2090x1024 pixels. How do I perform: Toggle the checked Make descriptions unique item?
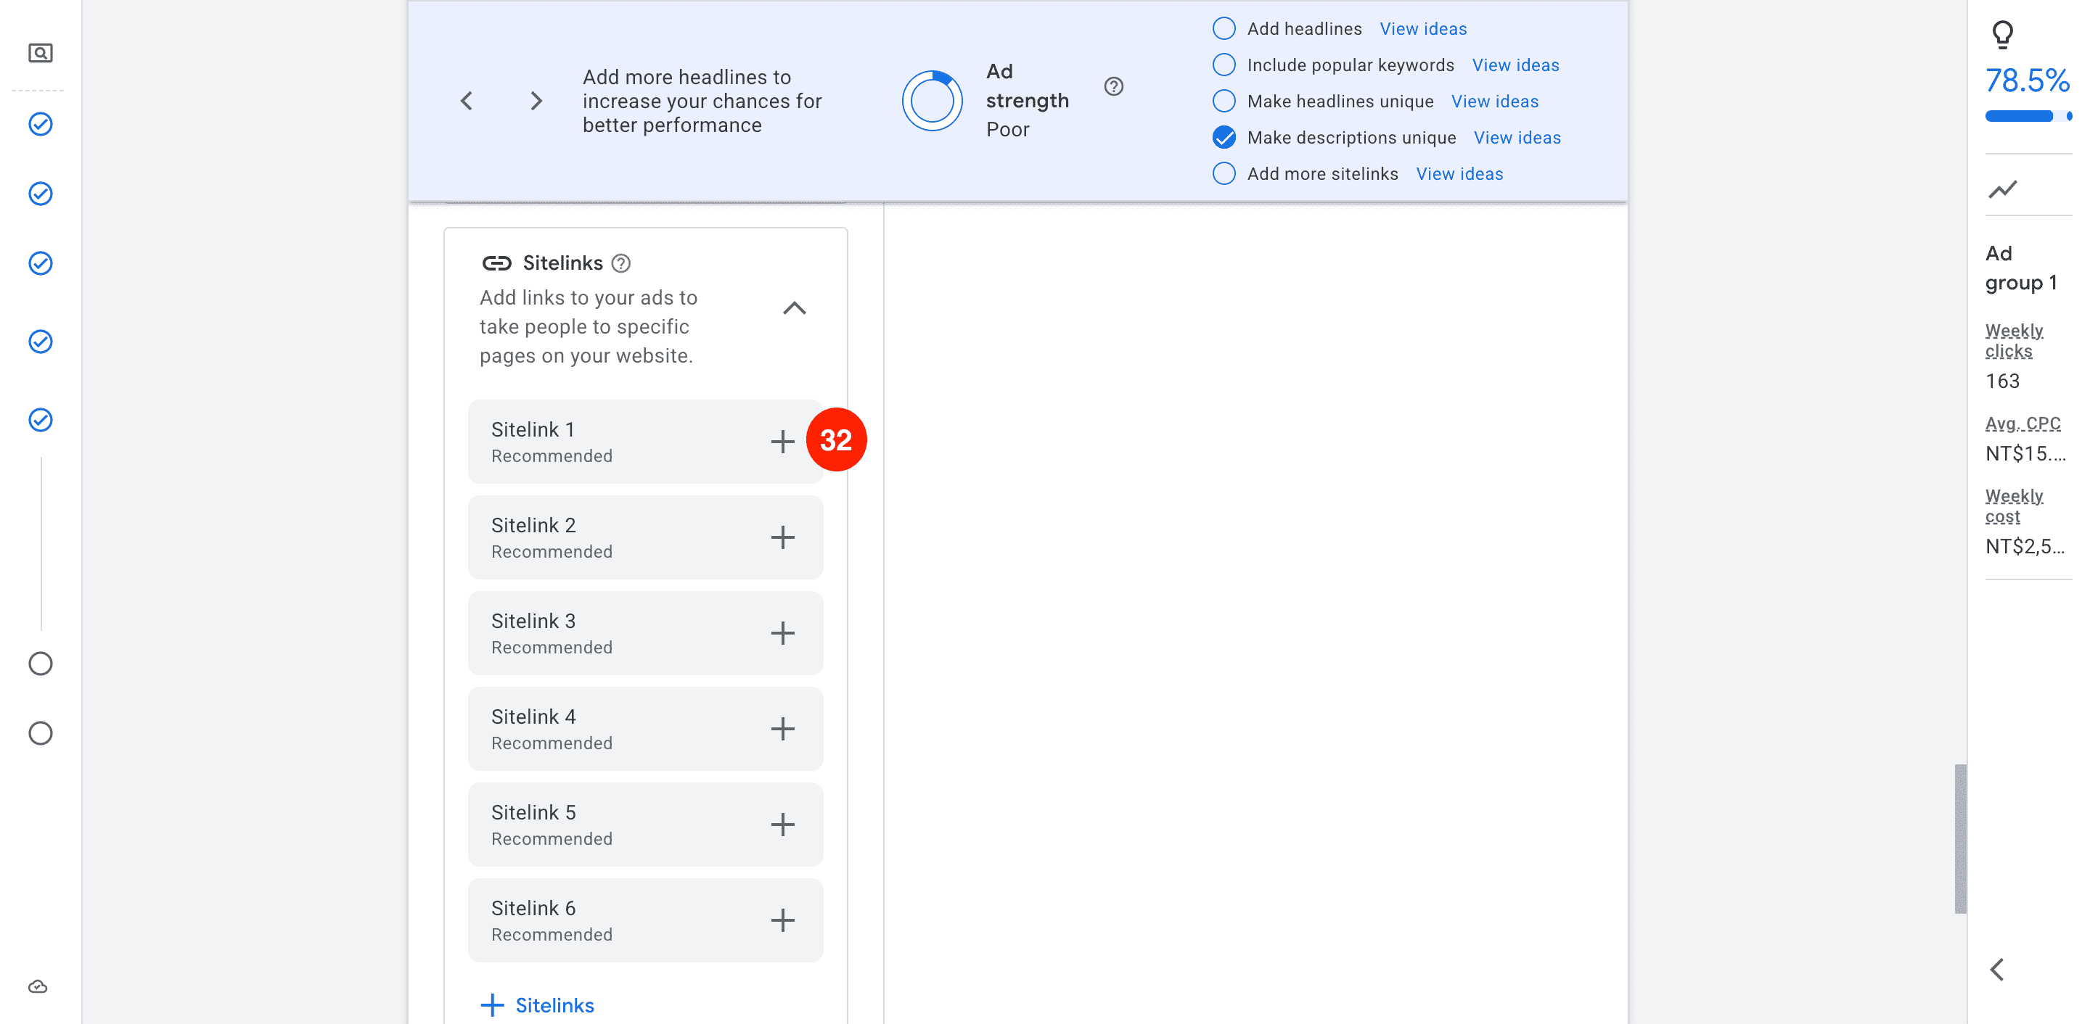coord(1224,138)
